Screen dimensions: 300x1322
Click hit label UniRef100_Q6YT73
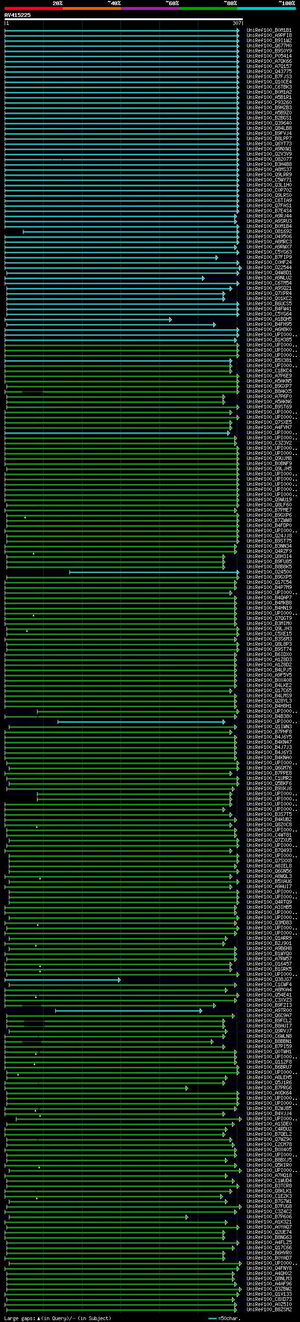pyautogui.click(x=269, y=144)
